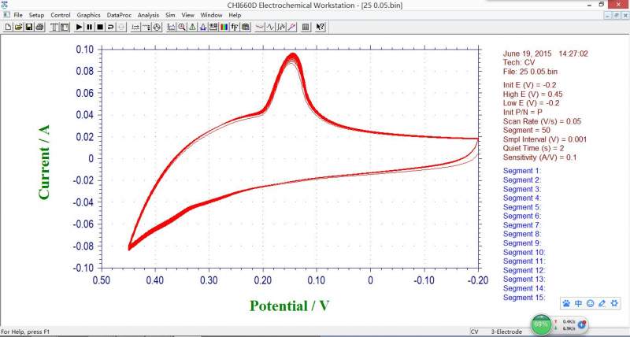The width and height of the screenshot is (630, 337).
Task: Click the Reverse Scan arrow icon
Action: coord(110,27)
